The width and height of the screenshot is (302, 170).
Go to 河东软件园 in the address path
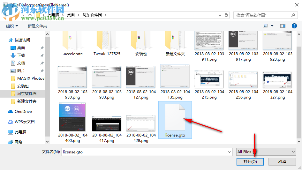tap(92, 15)
